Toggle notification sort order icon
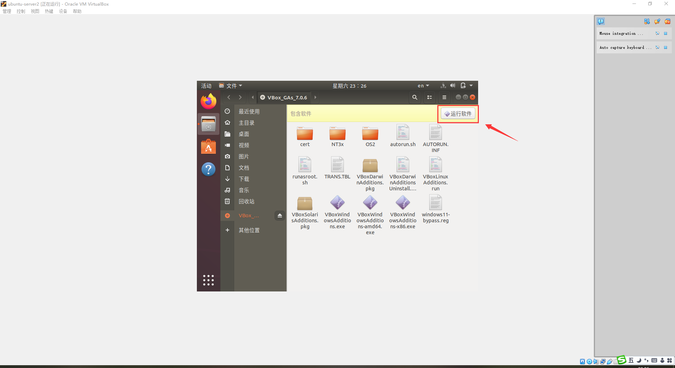675x368 pixels. tap(647, 21)
